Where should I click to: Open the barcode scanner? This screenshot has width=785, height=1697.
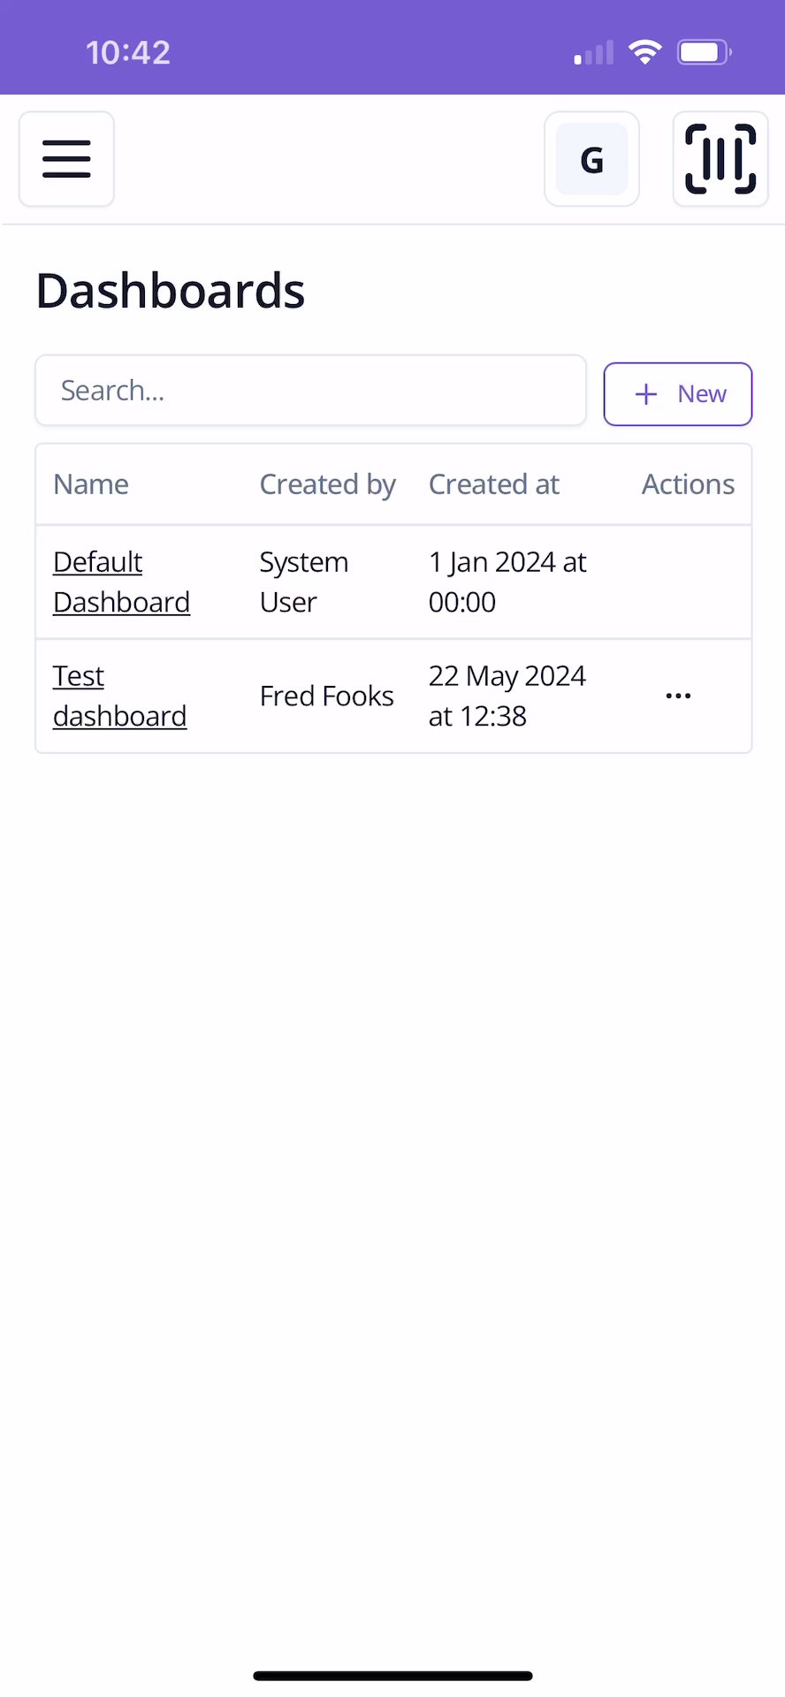(720, 159)
